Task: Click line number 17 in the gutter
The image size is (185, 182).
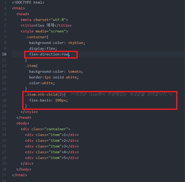Action: pos(4,95)
